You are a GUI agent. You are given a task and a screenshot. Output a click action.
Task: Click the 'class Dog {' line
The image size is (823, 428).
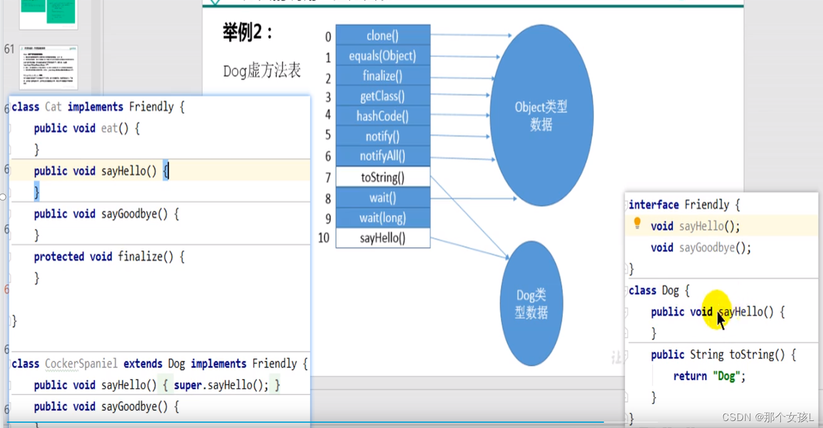(659, 290)
